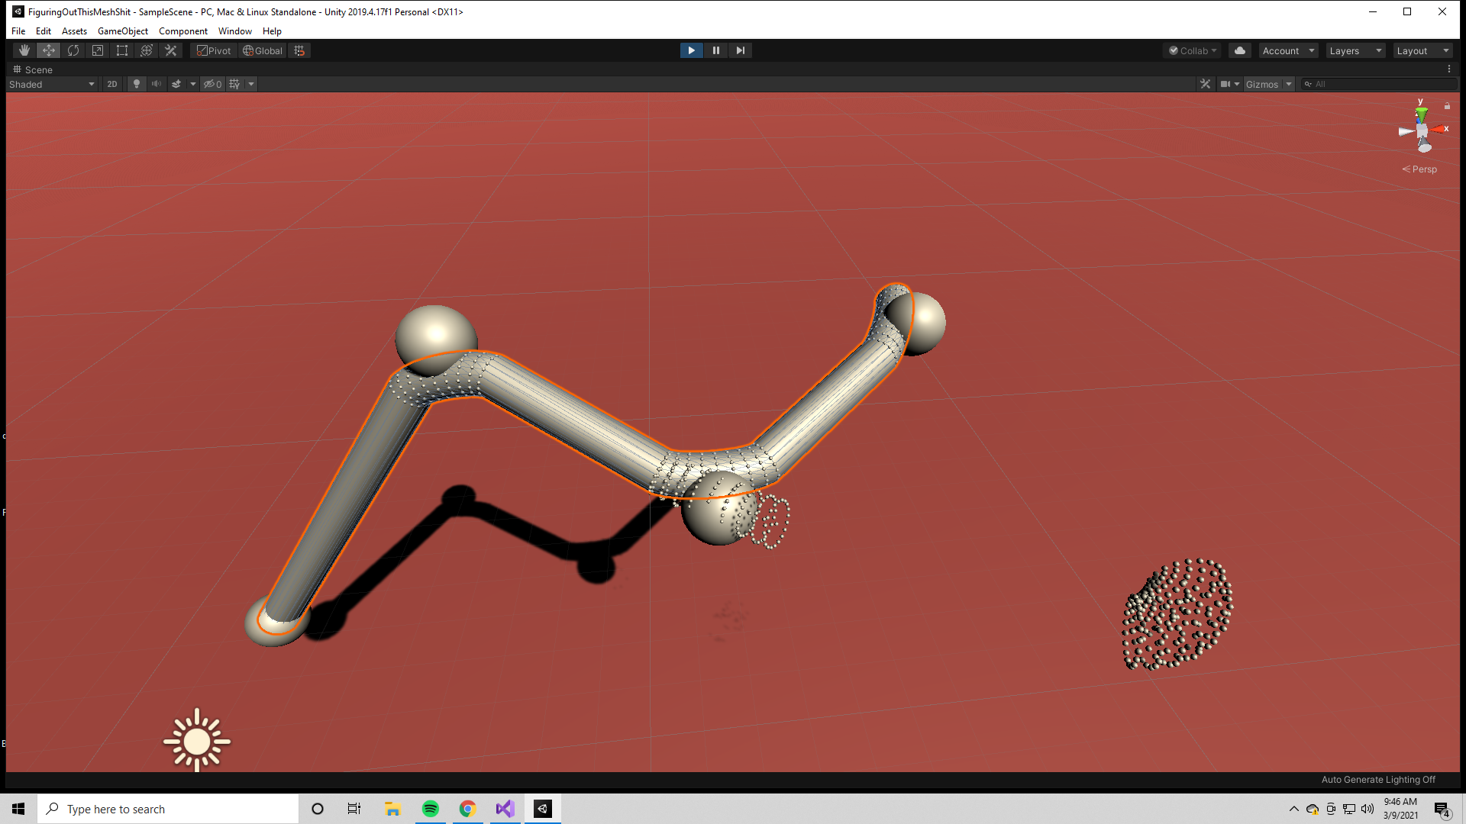
Task: Select the Rect tool
Action: 122,50
